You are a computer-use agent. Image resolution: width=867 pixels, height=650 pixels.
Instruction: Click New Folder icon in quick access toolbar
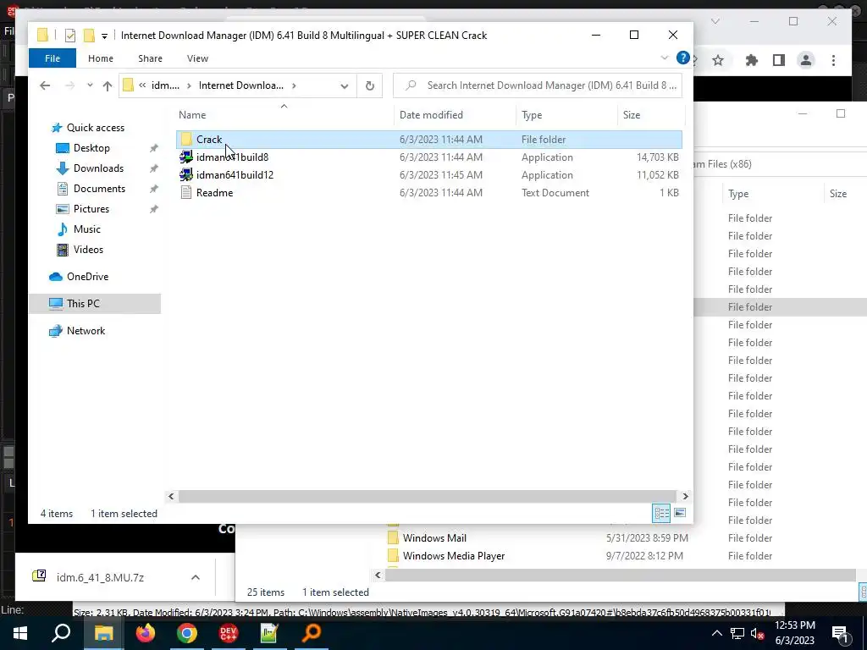pyautogui.click(x=89, y=36)
